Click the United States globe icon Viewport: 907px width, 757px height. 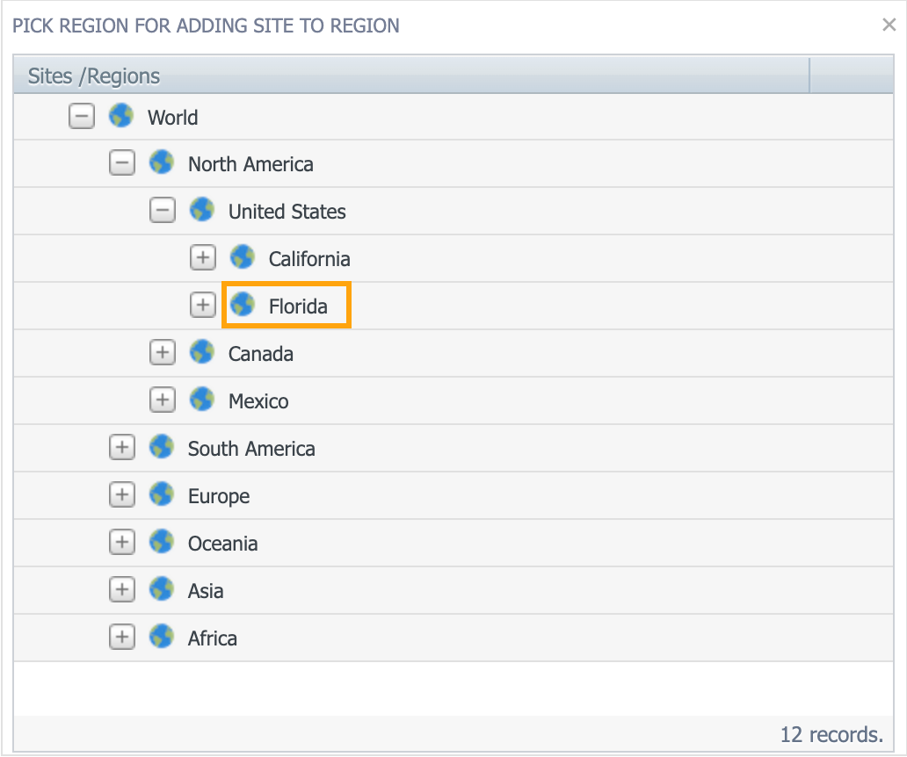coord(202,211)
